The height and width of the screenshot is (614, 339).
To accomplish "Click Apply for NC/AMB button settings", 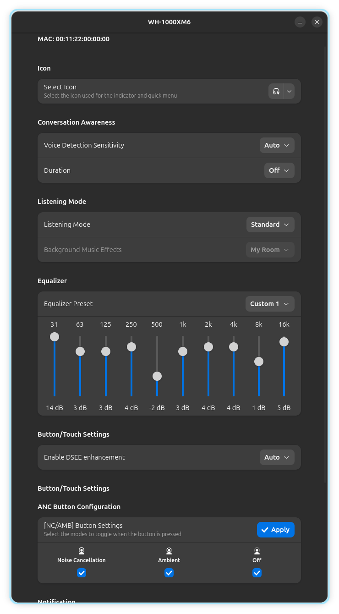I will point(275,530).
